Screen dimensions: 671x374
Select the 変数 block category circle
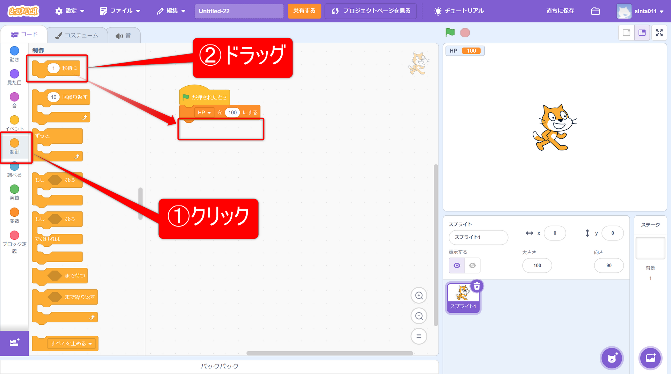coord(14,212)
